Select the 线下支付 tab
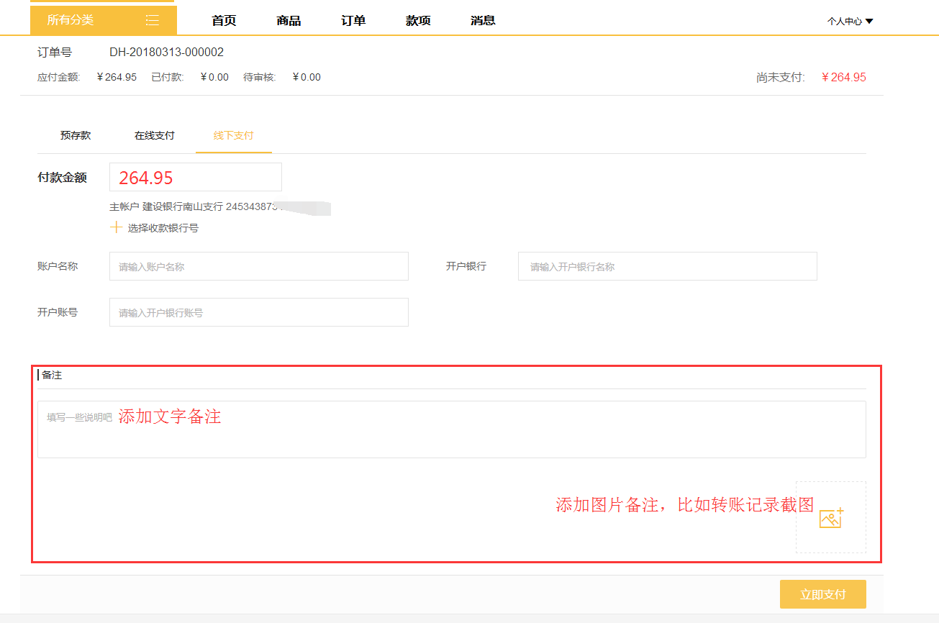939x623 pixels. tap(233, 135)
